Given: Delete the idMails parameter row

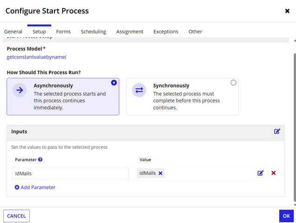Looking at the screenshot, I should point(273,173).
